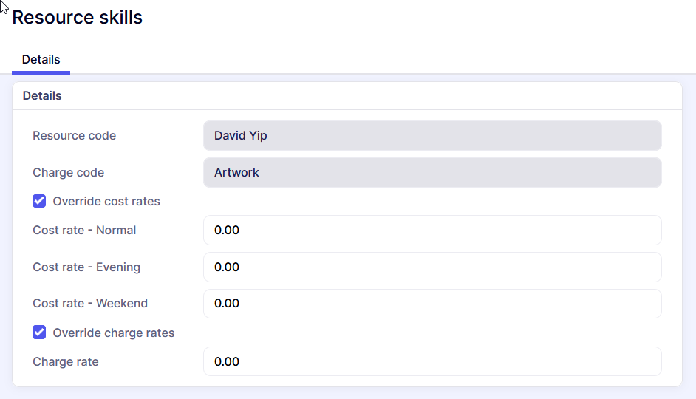Click the Resource code field
The height and width of the screenshot is (399, 696).
click(432, 136)
